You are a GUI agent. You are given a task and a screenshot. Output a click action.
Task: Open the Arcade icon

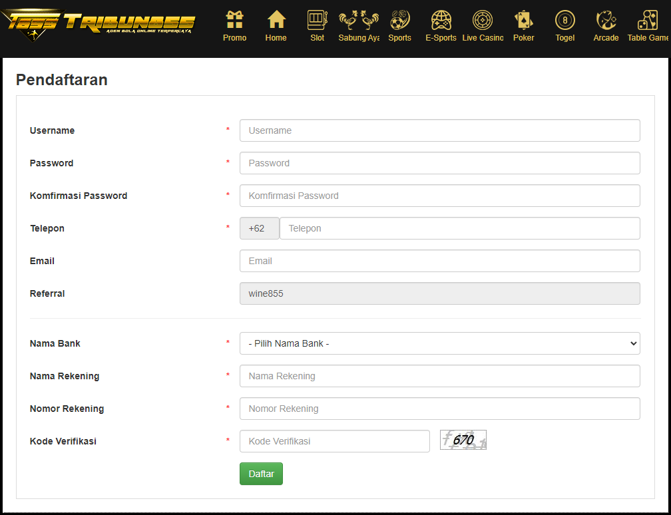coord(606,20)
